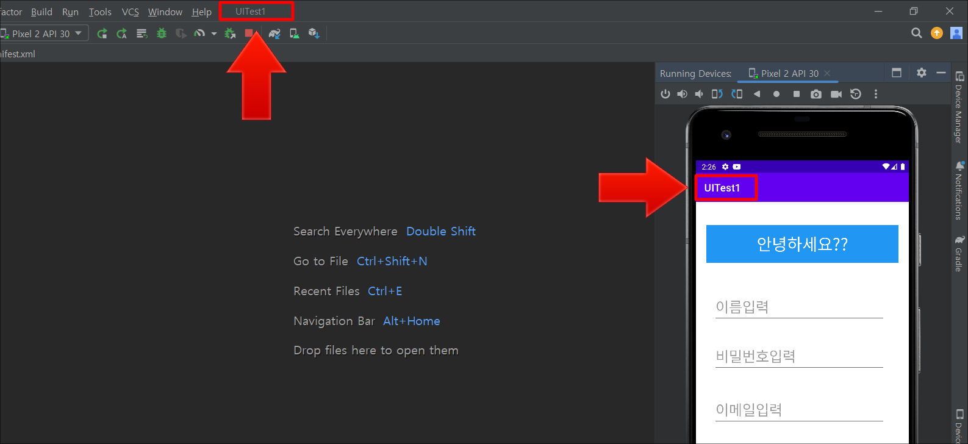Click the ifest.xml breadcrumb text
The width and height of the screenshot is (968, 444).
coord(18,54)
